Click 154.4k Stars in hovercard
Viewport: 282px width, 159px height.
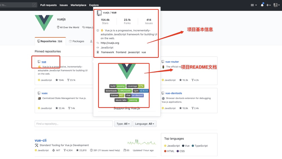[105, 21]
